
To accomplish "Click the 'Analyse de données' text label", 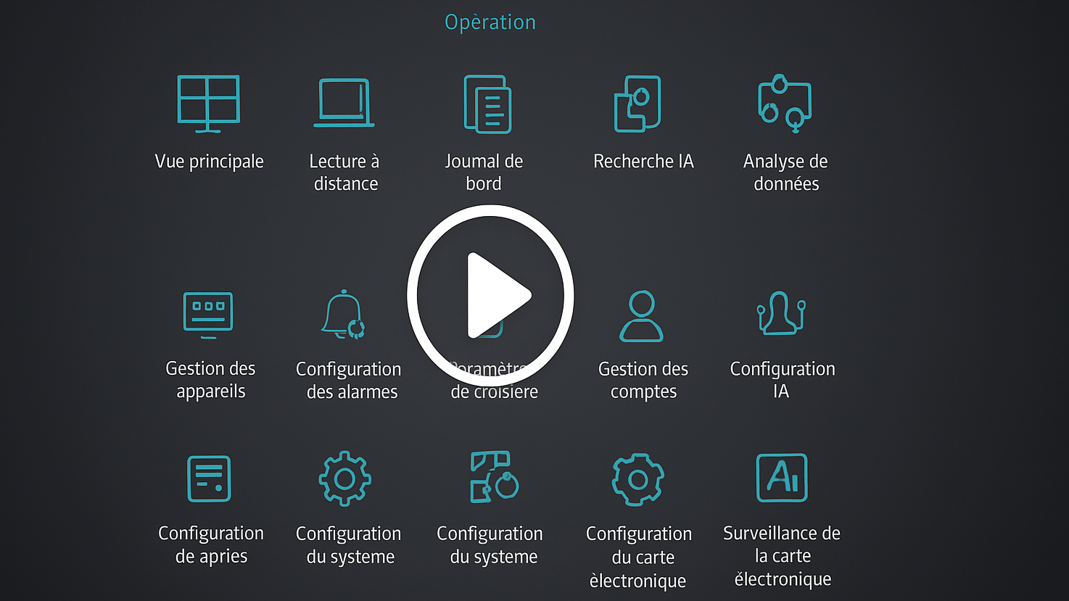I will pos(785,173).
